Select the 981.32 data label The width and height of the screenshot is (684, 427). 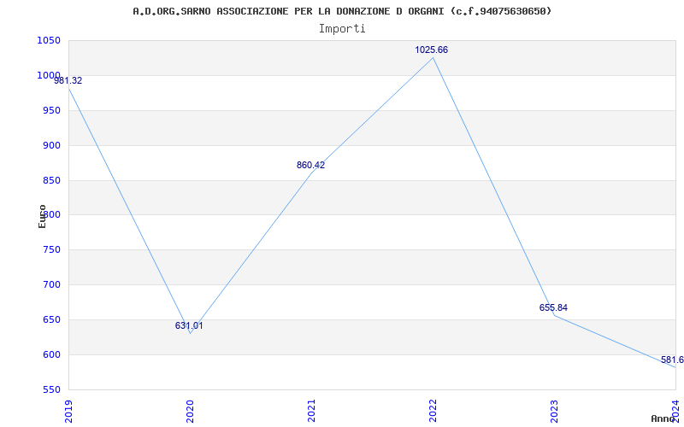pyautogui.click(x=68, y=80)
